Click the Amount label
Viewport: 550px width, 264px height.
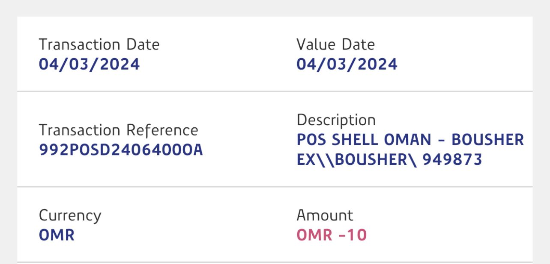point(325,215)
